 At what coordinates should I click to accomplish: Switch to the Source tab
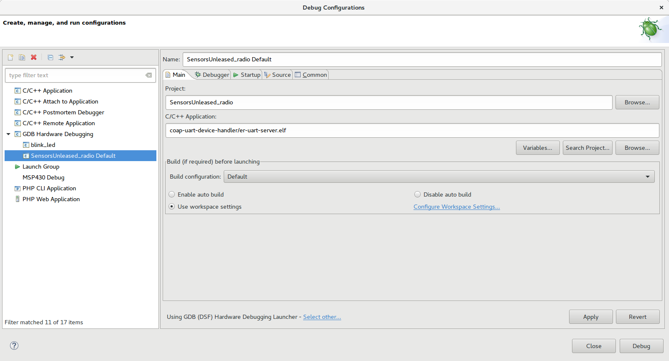pos(278,75)
